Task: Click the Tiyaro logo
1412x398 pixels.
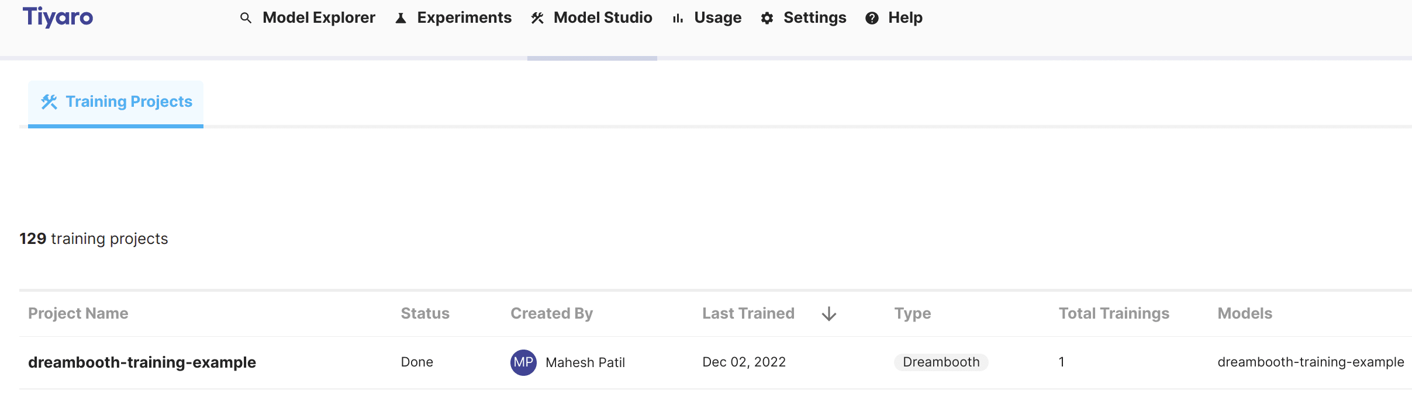Action: pos(58,17)
